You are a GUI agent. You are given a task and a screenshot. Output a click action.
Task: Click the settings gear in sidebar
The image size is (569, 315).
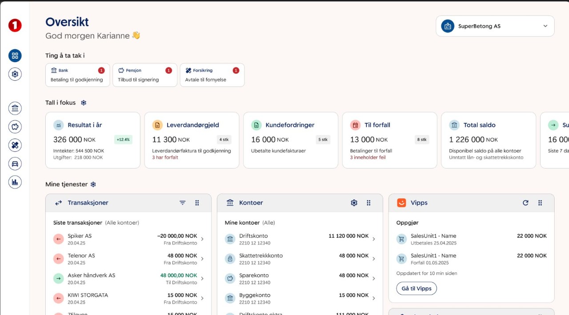point(15,74)
